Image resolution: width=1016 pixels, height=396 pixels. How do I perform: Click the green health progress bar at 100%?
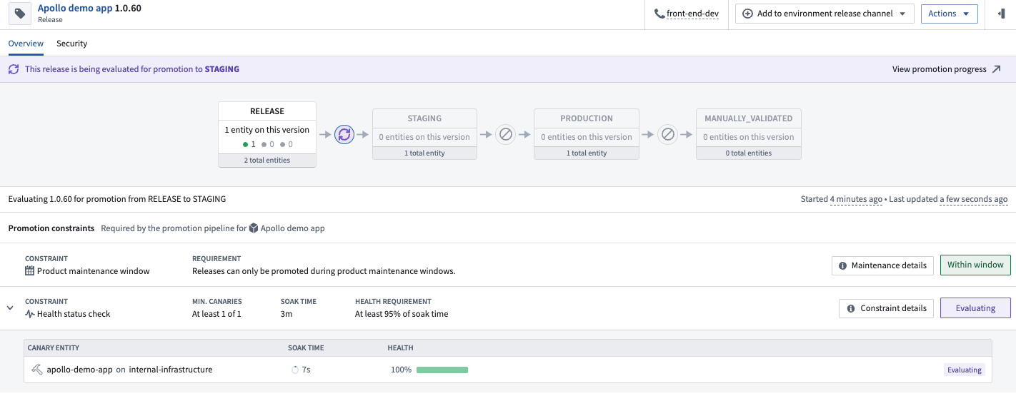(x=442, y=370)
